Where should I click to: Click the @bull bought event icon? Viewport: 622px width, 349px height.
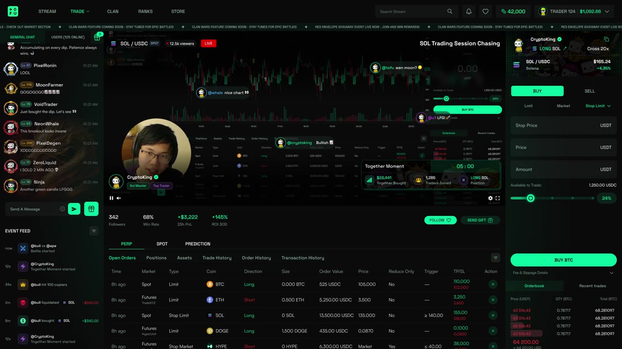[x=23, y=321]
